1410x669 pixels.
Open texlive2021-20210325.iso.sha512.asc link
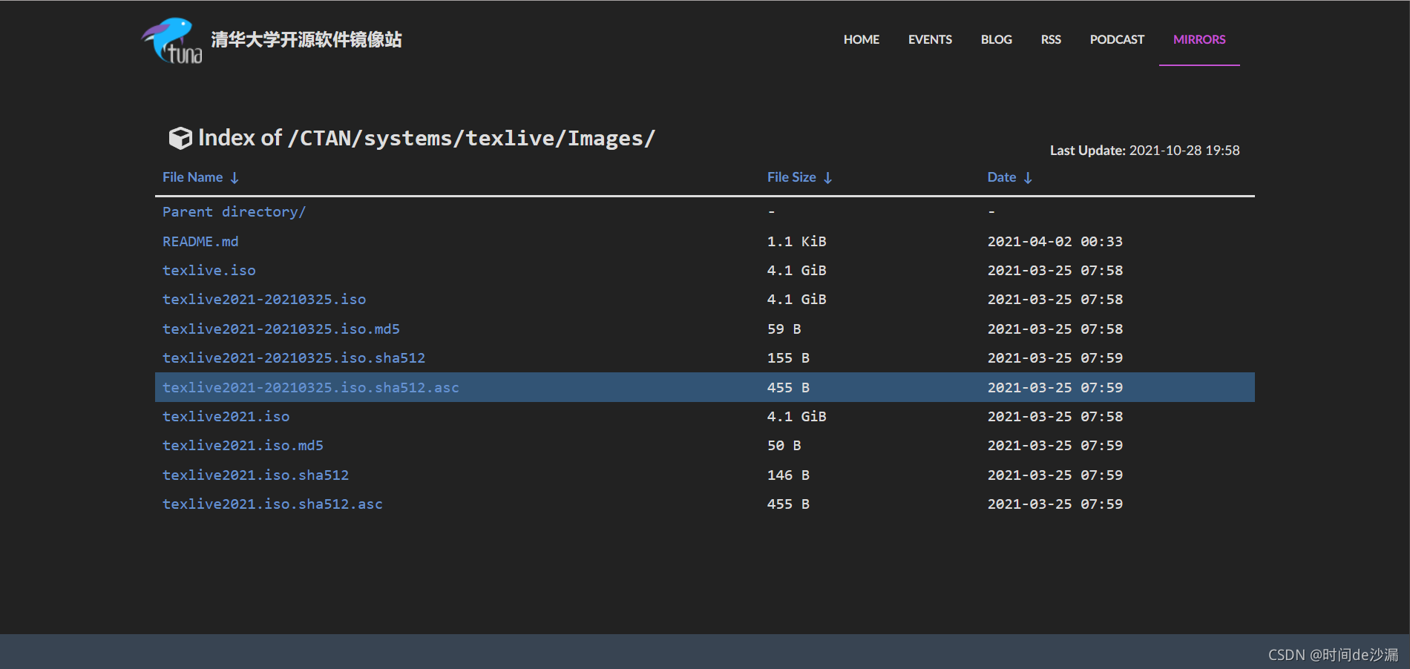[x=311, y=388]
